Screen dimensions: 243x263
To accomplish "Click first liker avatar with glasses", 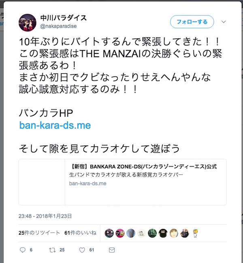I will click(109, 233).
